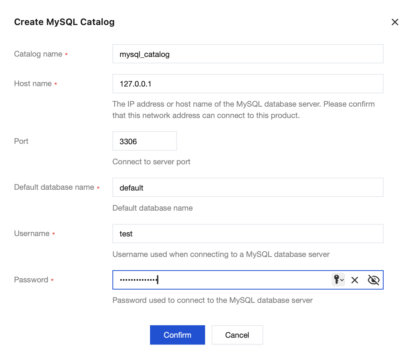Focus the Username input containing test
This screenshot has width=414, height=359.
coord(248,234)
